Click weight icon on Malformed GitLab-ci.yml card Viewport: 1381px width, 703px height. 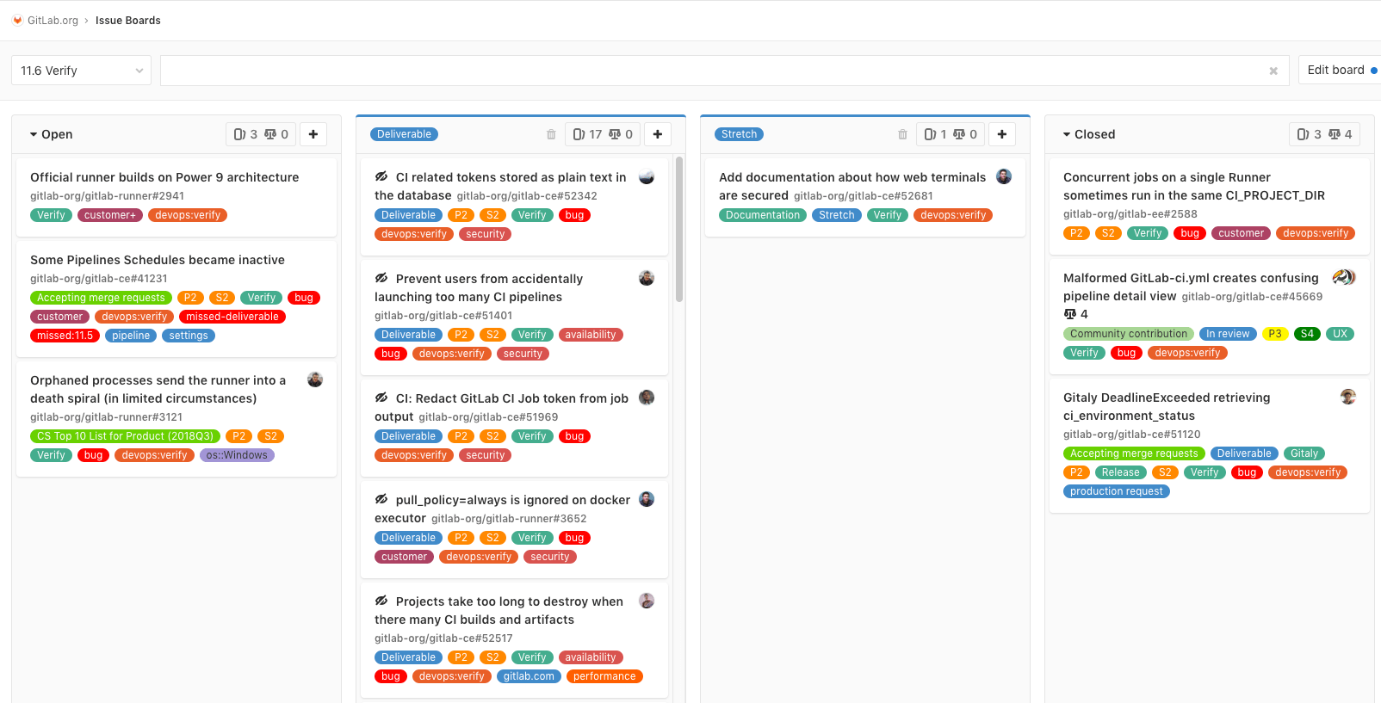pyautogui.click(x=1070, y=314)
